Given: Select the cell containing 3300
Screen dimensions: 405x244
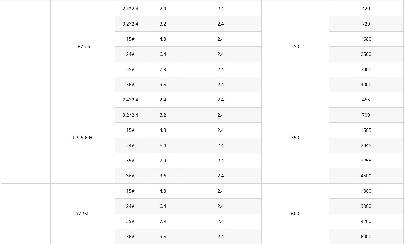Looking at the screenshot, I should pos(366,69).
